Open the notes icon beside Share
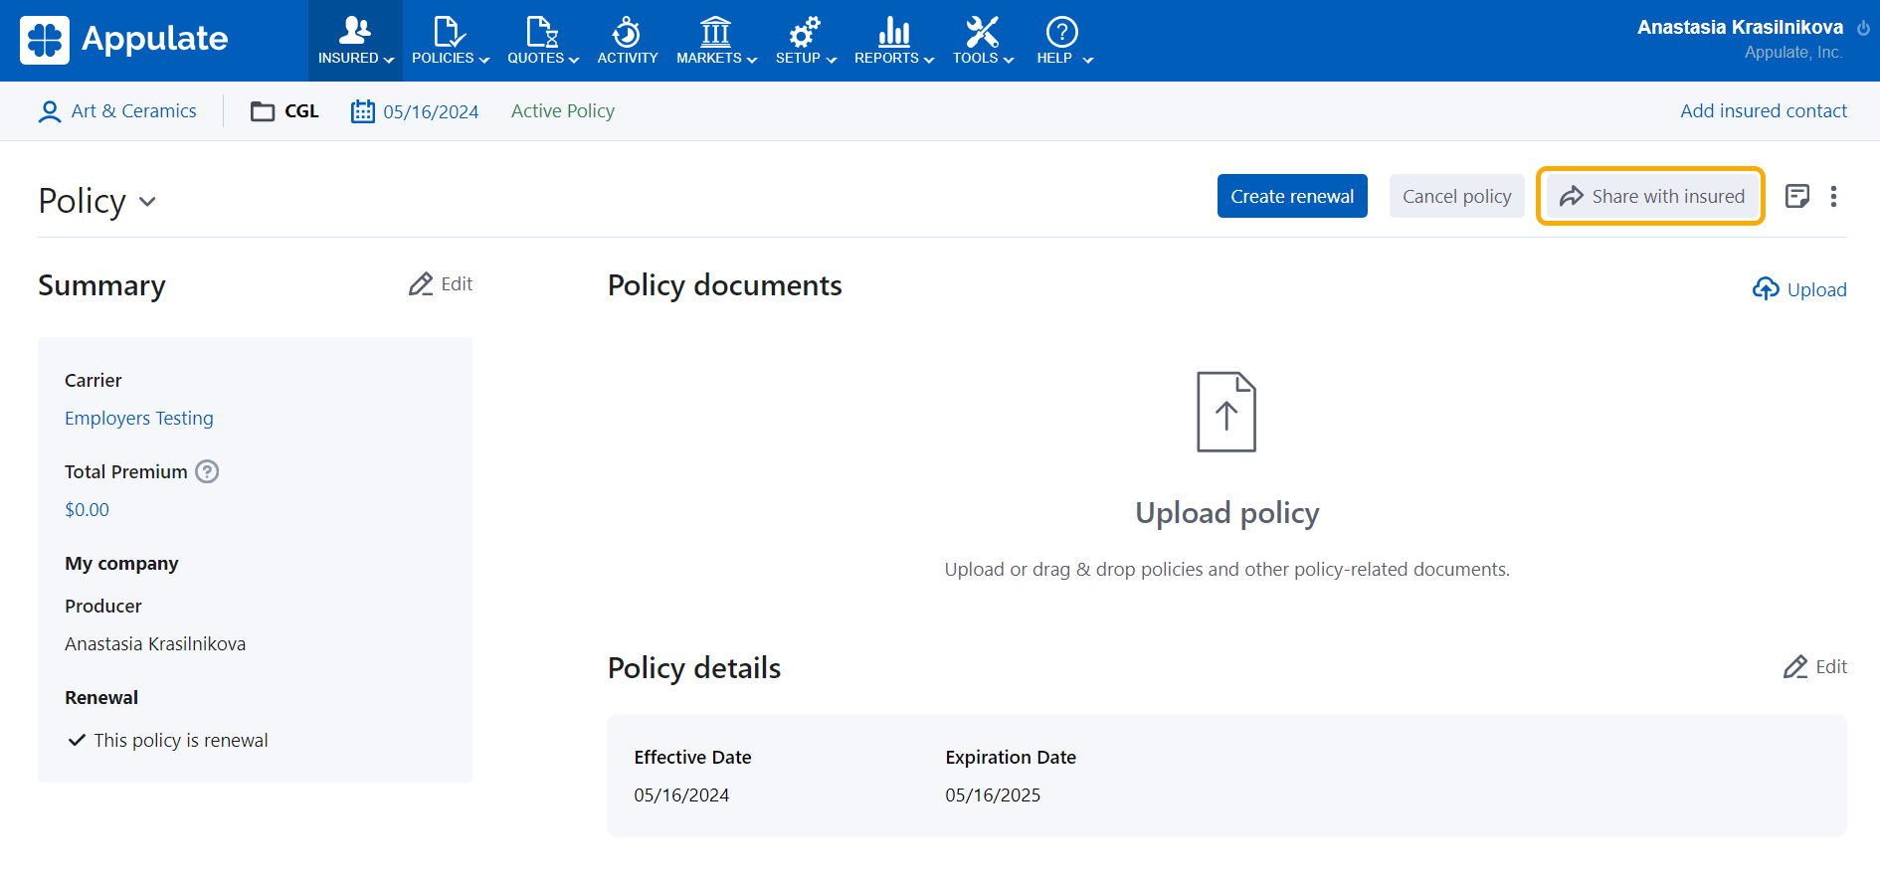This screenshot has width=1880, height=882. click(x=1796, y=196)
